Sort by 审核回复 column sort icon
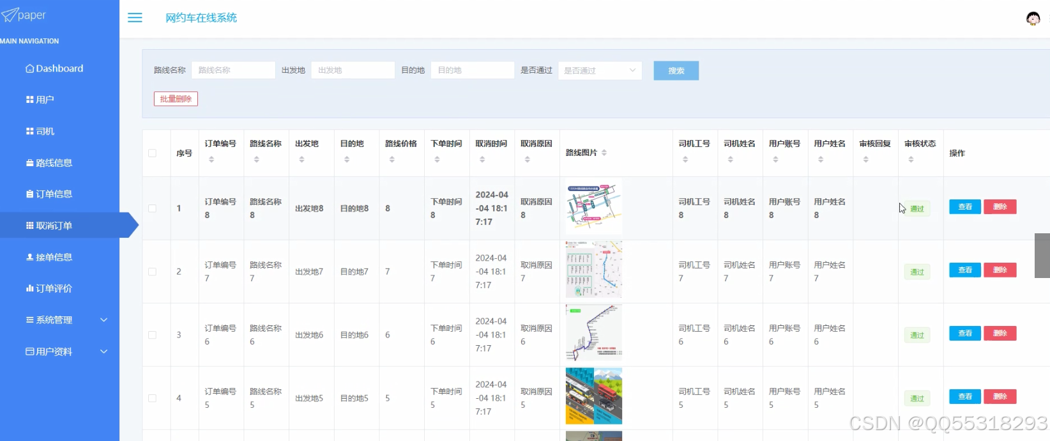 (866, 160)
